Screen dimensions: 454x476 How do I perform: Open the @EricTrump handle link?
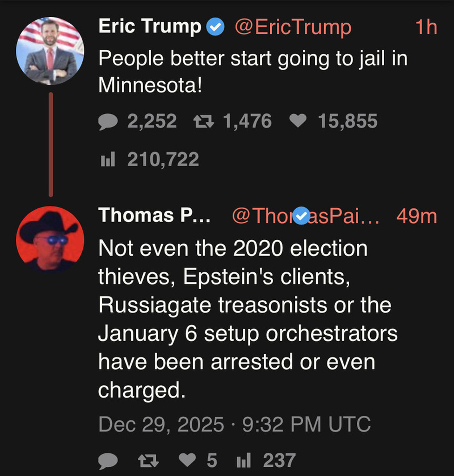click(293, 28)
